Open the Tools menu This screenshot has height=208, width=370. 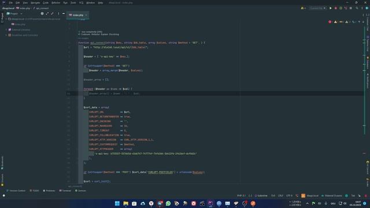73,2
